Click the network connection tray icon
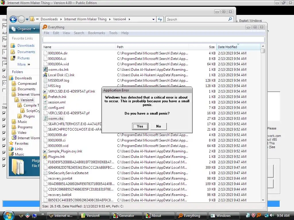The image size is (294, 220). [266, 215]
